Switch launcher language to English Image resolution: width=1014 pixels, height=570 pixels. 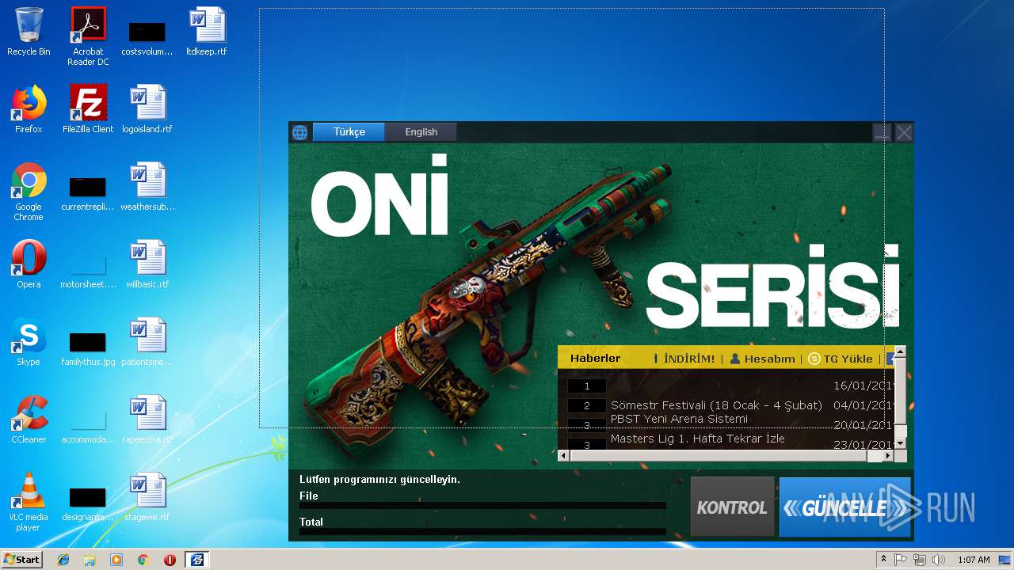pos(421,132)
